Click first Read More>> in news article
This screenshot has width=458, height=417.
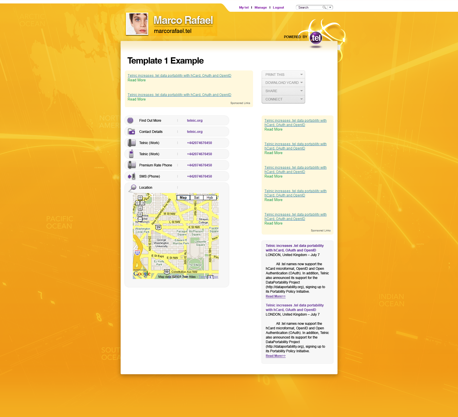pyautogui.click(x=275, y=296)
